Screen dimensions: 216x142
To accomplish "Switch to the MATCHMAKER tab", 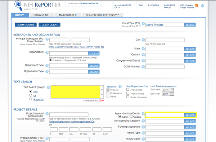I will pos(68,15).
